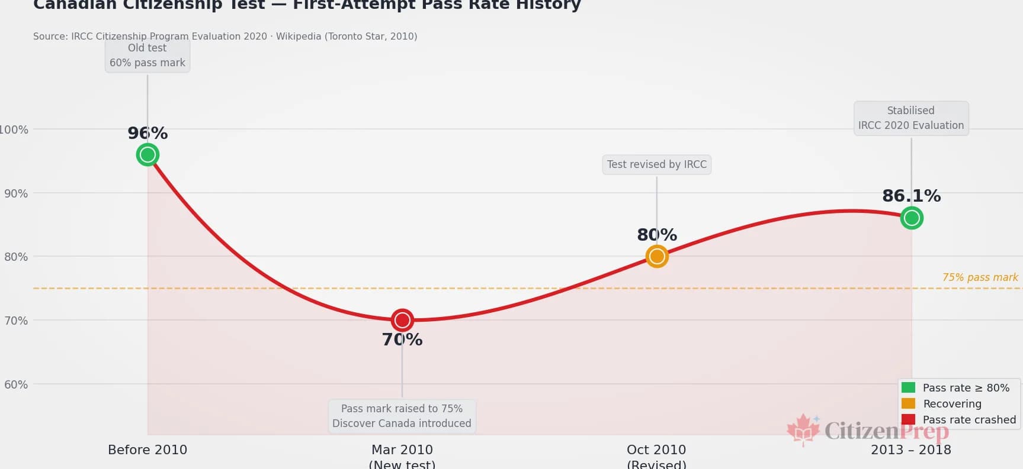1023x469 pixels.
Task: Click the Oct 2010 axis label
Action: click(656, 450)
